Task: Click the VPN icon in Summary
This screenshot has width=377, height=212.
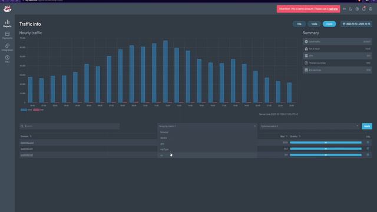Action: [306, 56]
